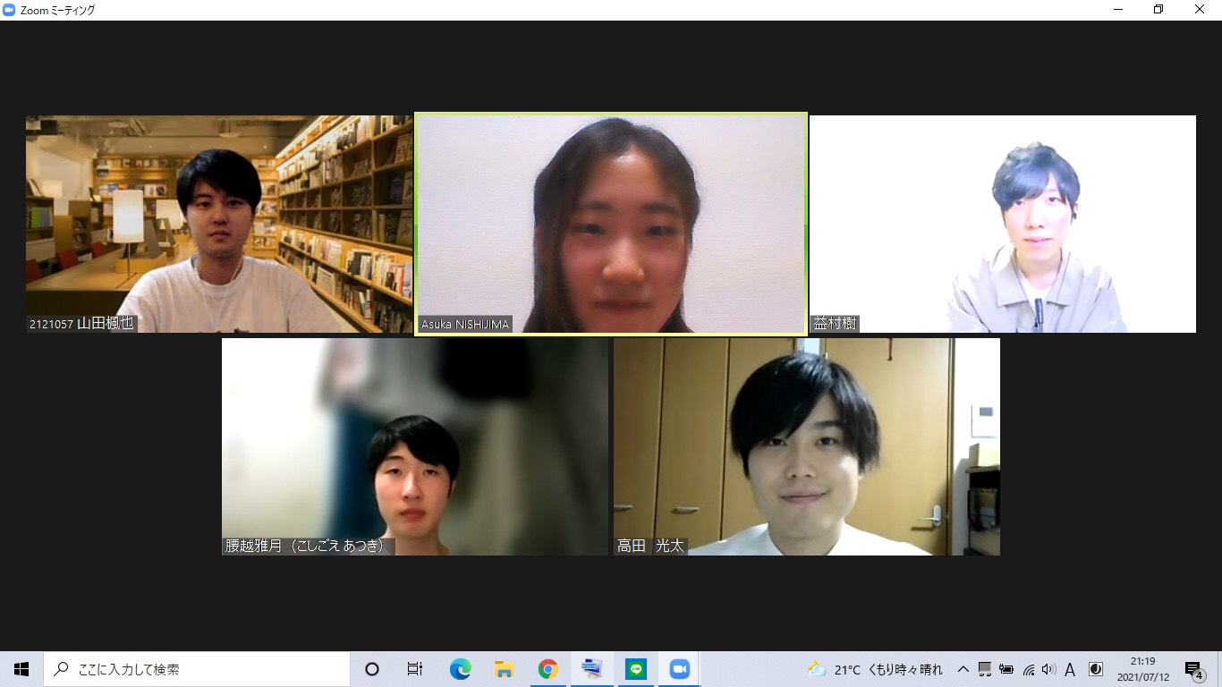Viewport: 1222px width, 687px height.
Task: Click the 'Zoom ミーティング' window title text
Action: [57, 10]
